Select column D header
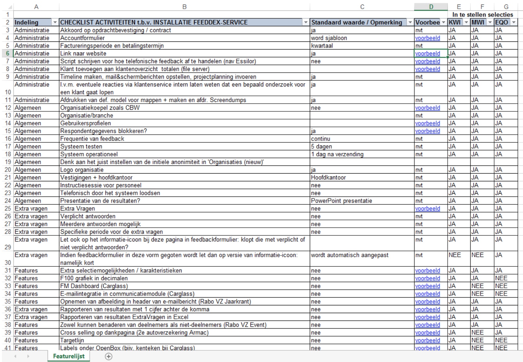Screen dimensions: 523x362 (x=431, y=7)
